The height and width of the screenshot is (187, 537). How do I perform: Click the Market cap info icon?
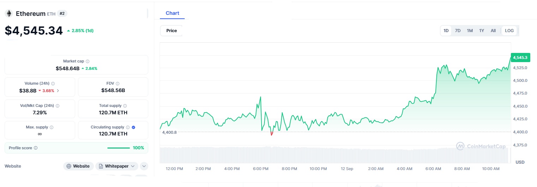[x=88, y=61]
